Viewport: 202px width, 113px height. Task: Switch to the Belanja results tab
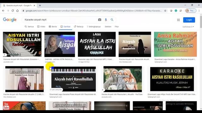(x=79, y=27)
